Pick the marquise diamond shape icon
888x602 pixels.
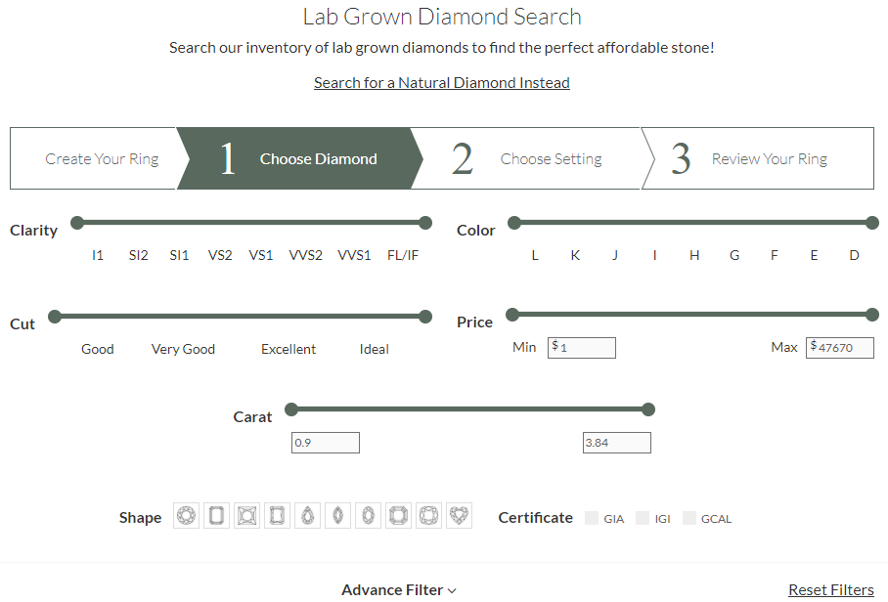[337, 516]
